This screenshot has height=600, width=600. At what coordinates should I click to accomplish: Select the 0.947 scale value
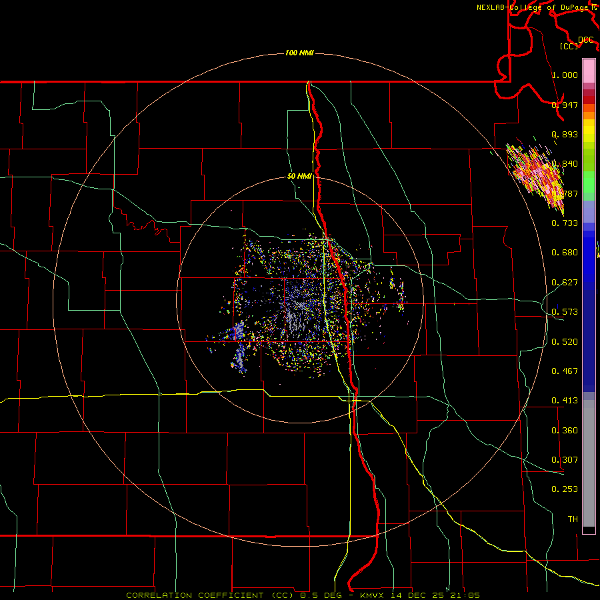pos(565,105)
